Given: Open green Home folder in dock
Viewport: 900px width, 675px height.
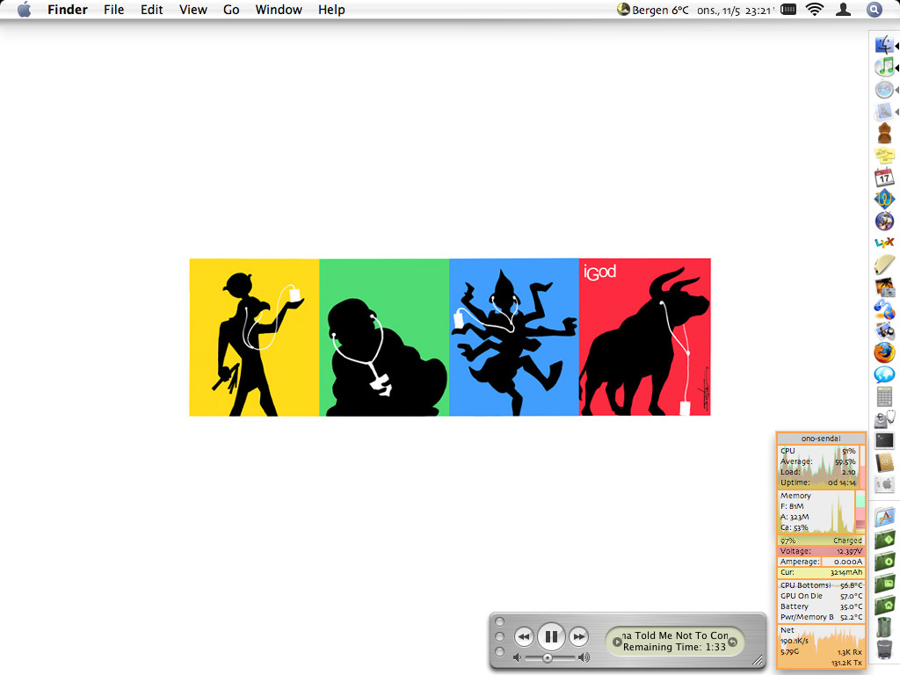Looking at the screenshot, I should pos(884,605).
